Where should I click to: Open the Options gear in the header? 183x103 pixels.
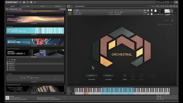[27, 2]
